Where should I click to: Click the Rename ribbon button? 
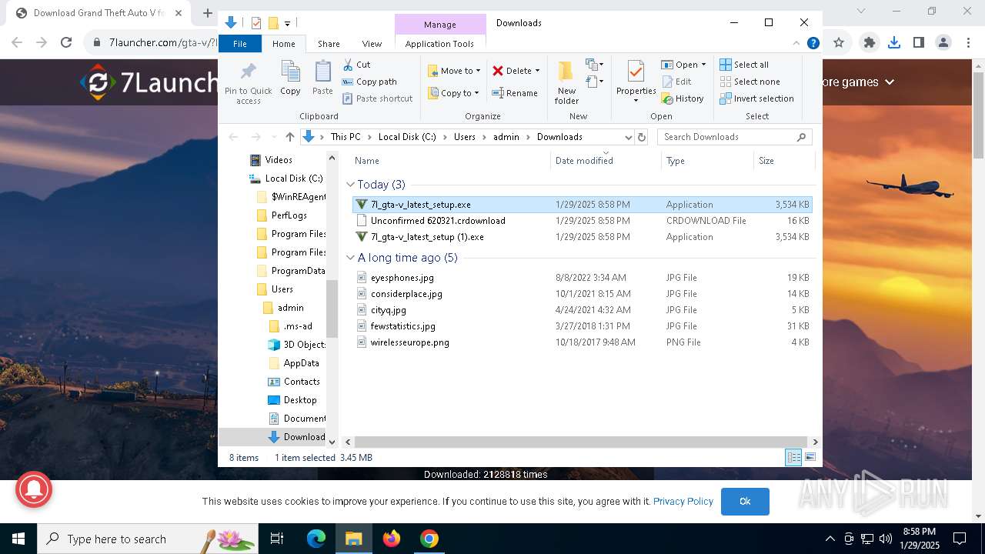515,93
